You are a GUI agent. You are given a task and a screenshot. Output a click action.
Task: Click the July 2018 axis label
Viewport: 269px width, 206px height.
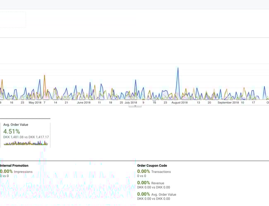pos(131,103)
